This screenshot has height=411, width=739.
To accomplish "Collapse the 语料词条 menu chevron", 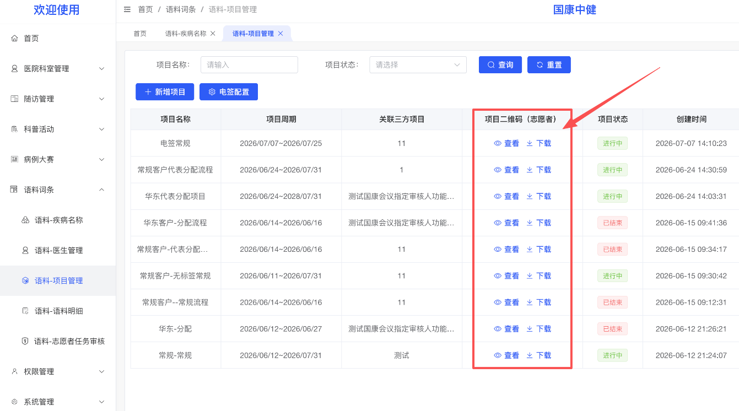I will (101, 190).
